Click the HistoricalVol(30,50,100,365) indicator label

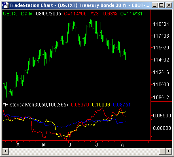(x=35, y=105)
